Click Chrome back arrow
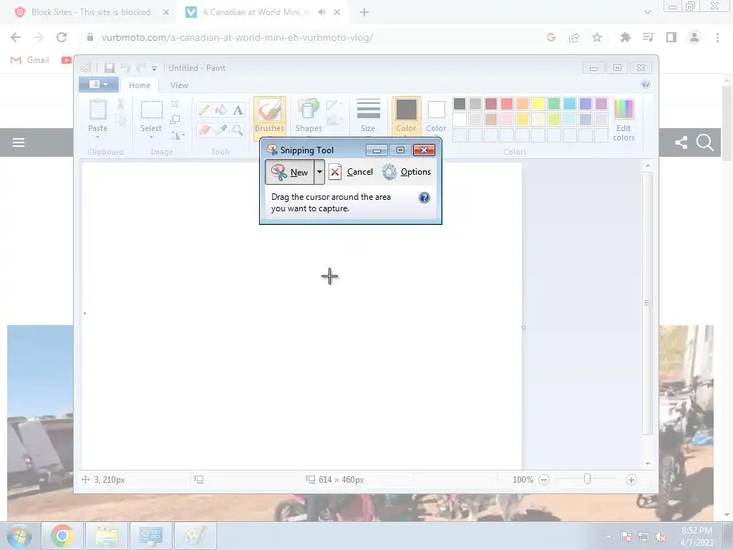The height and width of the screenshot is (550, 733). pos(16,37)
